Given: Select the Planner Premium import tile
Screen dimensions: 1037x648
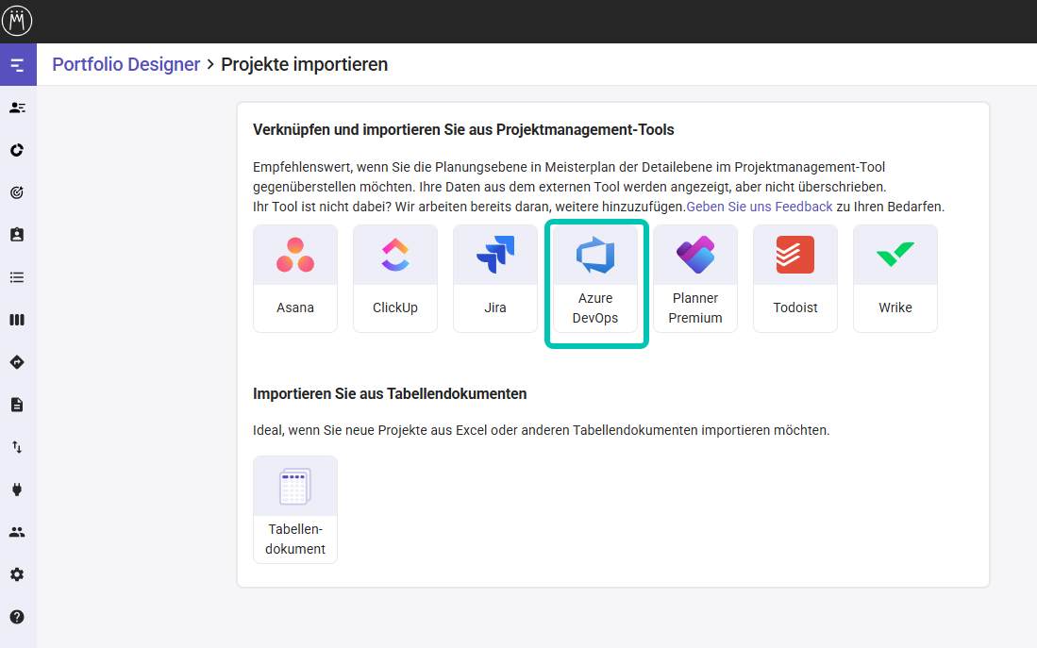Looking at the screenshot, I should (695, 278).
